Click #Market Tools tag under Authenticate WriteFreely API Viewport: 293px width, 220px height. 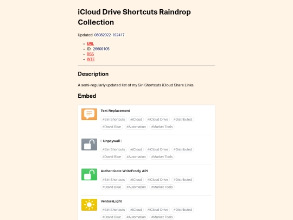[162, 187]
